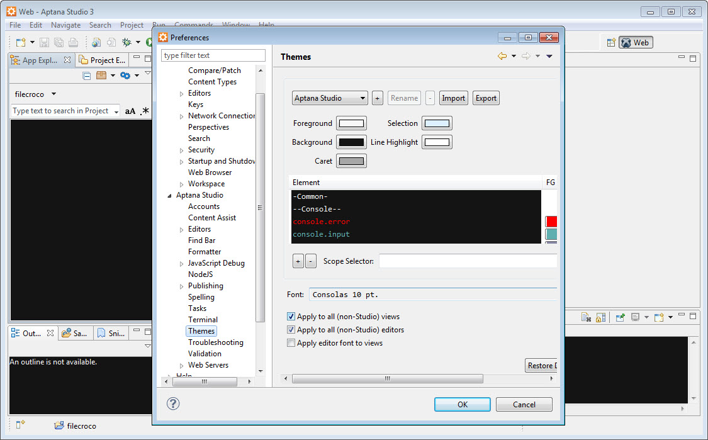Maximize the App Explorer panel
Image resolution: width=708 pixels, height=440 pixels.
(x=148, y=59)
